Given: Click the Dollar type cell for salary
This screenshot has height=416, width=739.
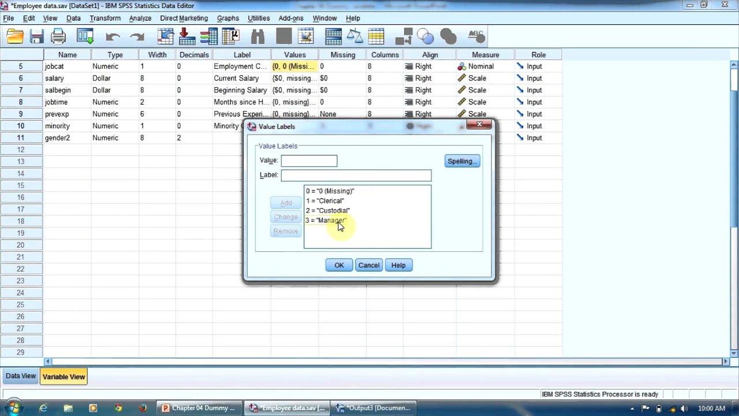Looking at the screenshot, I should [115, 79].
